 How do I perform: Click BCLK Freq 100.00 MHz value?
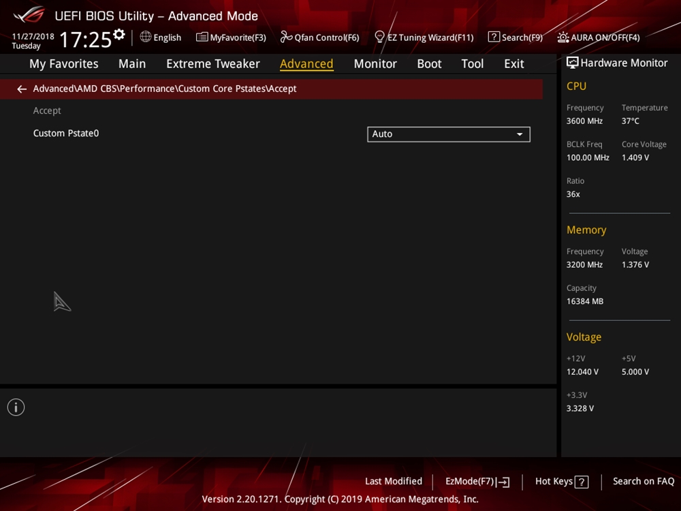tap(588, 158)
